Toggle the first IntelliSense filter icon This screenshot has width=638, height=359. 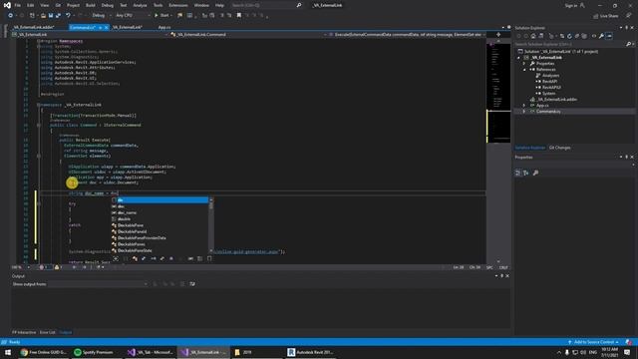pyautogui.click(x=116, y=258)
